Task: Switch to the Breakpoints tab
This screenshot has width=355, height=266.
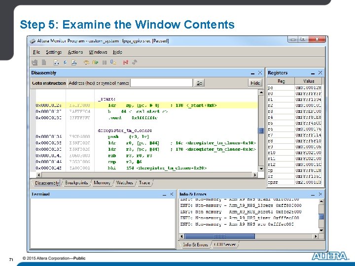Action: 76,183
